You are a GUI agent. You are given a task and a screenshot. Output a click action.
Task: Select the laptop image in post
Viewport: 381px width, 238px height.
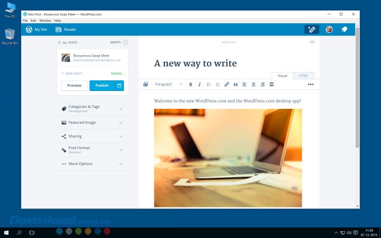click(228, 158)
